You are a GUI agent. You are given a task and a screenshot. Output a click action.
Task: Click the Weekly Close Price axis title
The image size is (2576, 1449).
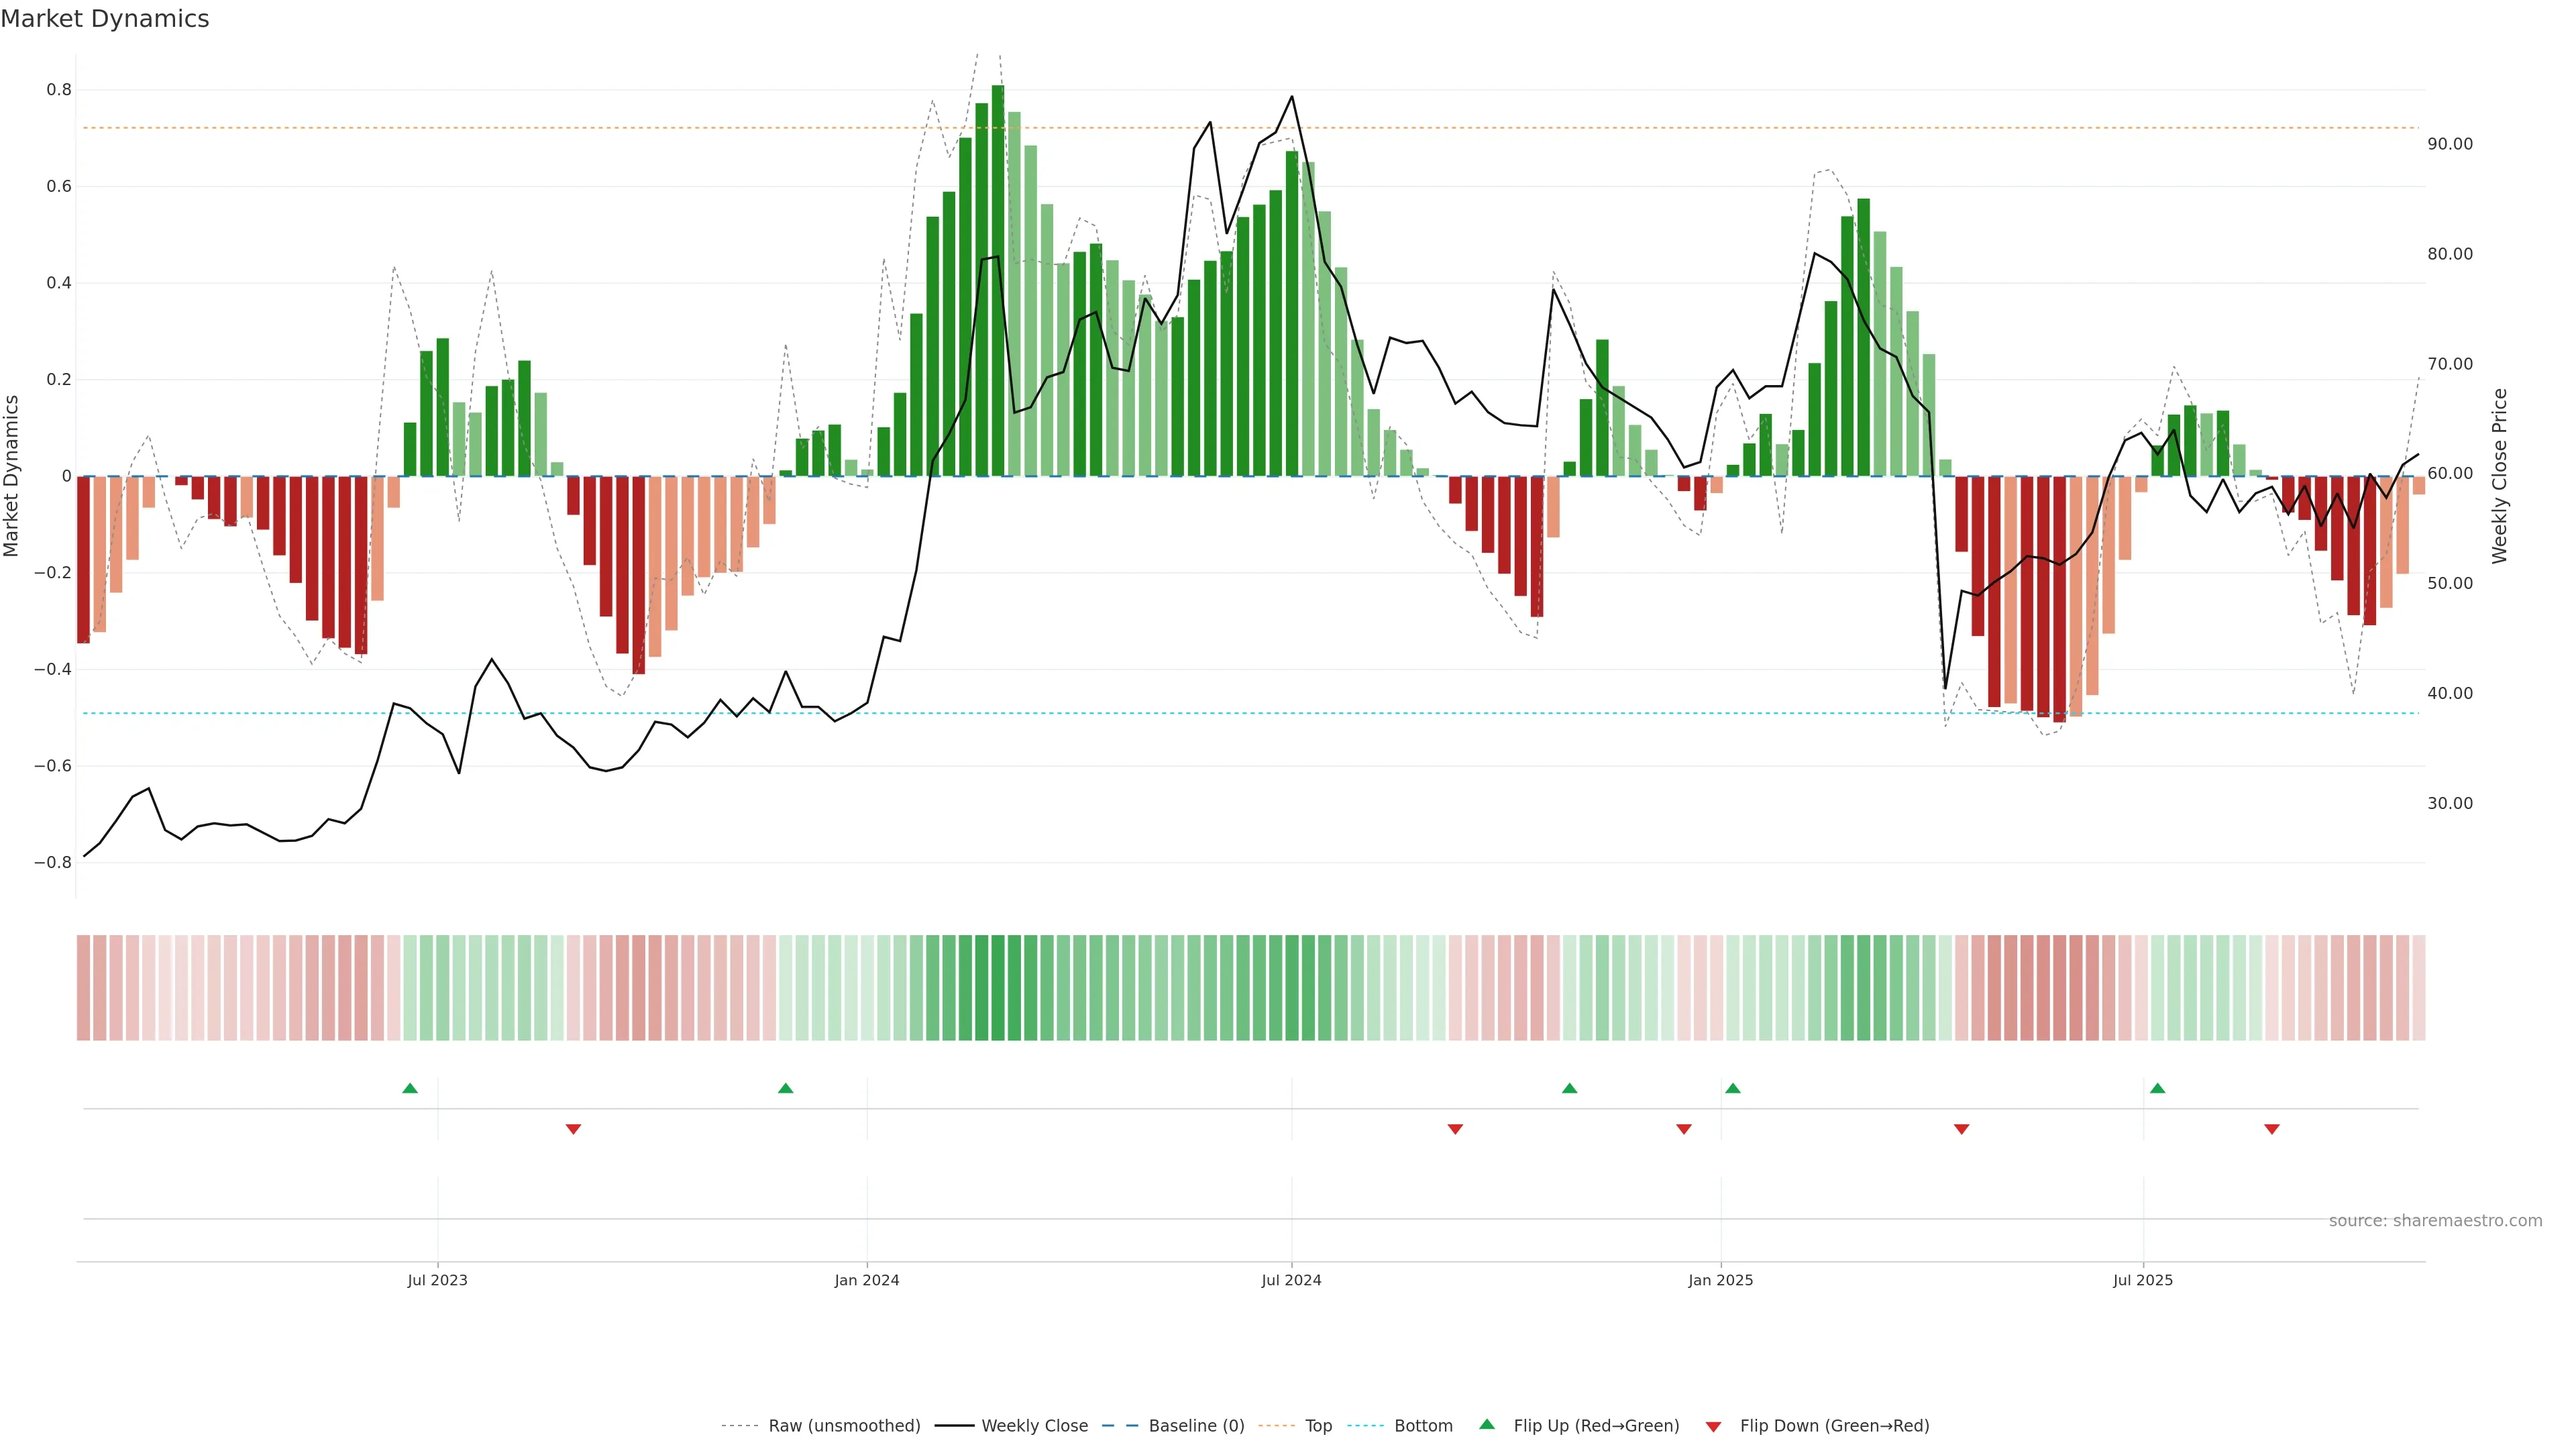tap(2499, 476)
